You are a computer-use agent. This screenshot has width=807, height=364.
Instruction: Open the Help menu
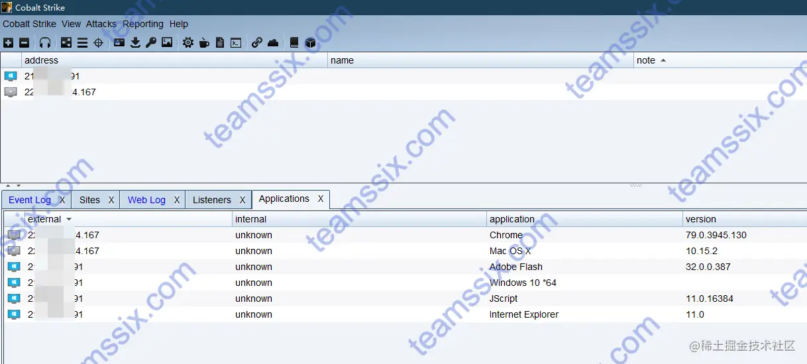pyautogui.click(x=179, y=24)
